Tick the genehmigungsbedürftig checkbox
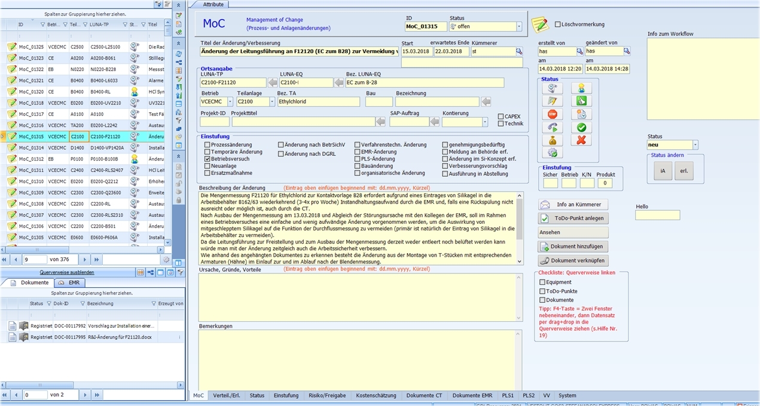The width and height of the screenshot is (760, 406). click(x=445, y=145)
